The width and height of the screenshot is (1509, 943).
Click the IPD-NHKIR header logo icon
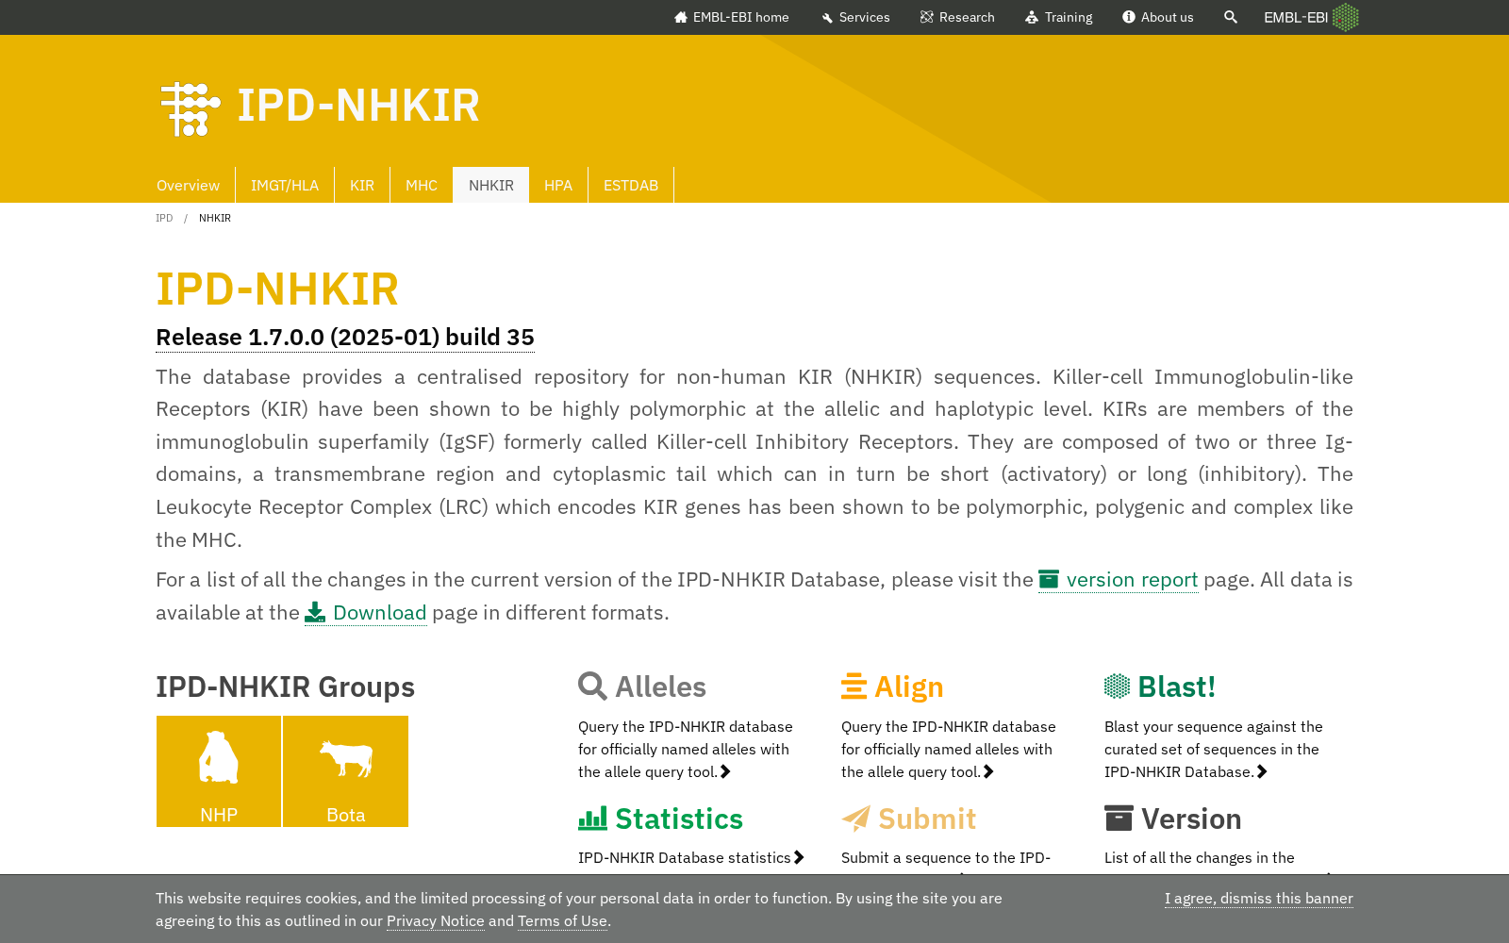pos(191,109)
